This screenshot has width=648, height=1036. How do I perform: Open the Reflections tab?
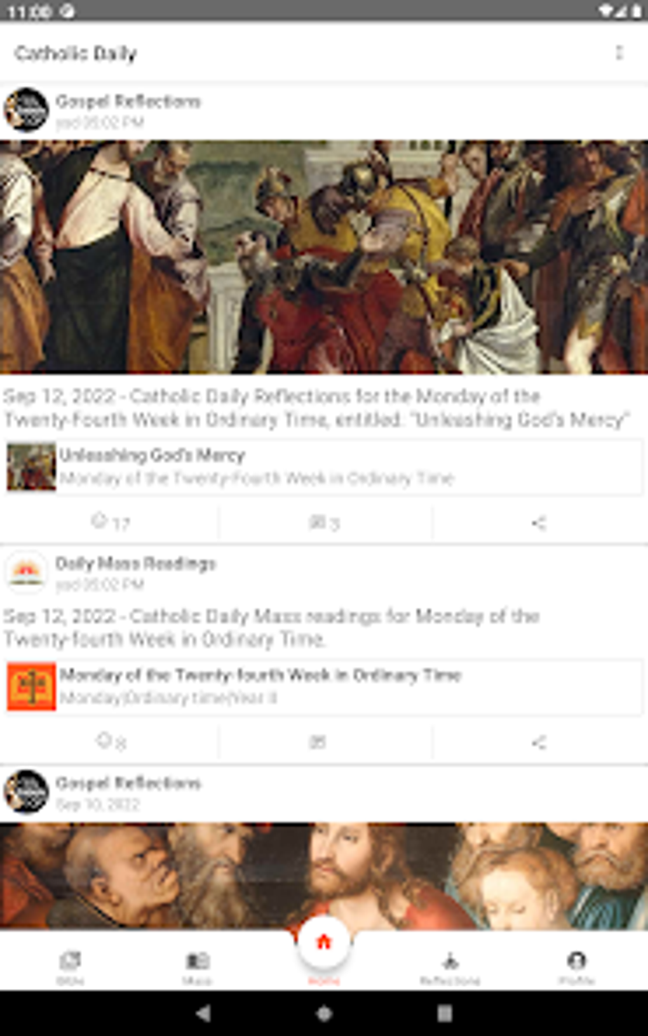[450, 967]
